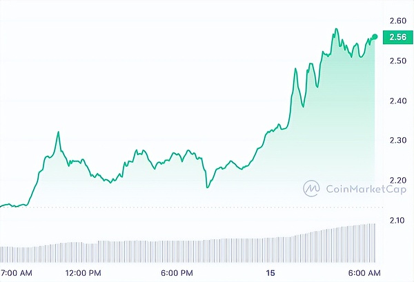Image resolution: width=414 pixels, height=282 pixels.
Task: Select the 2.50 y-axis label
Action: click(396, 61)
